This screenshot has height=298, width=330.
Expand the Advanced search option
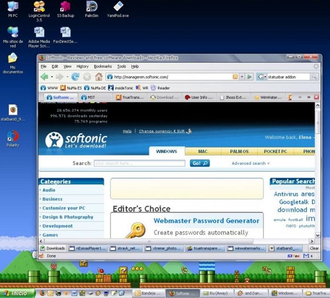point(251,163)
